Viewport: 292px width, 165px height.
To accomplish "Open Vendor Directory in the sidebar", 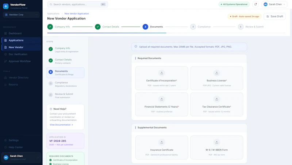I will click(21, 78).
